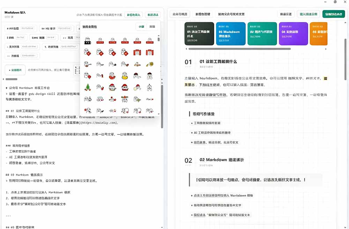Insert H1 heading using the '#' chip

coord(21,29)
